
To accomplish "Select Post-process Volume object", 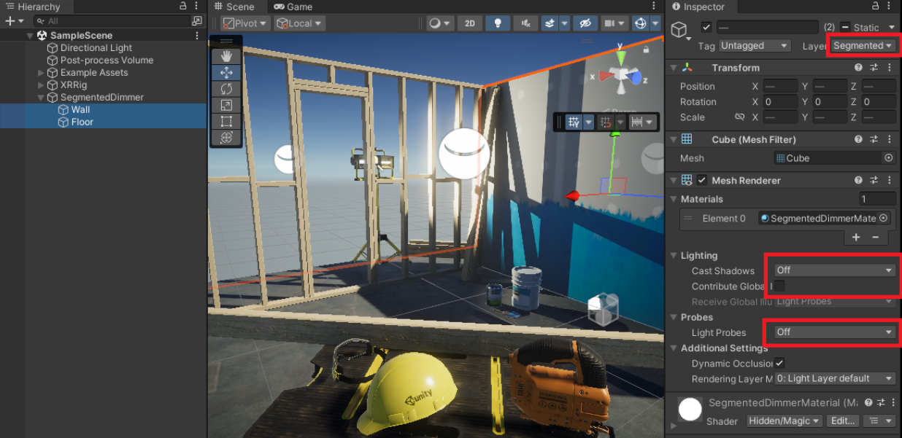I will (x=107, y=60).
